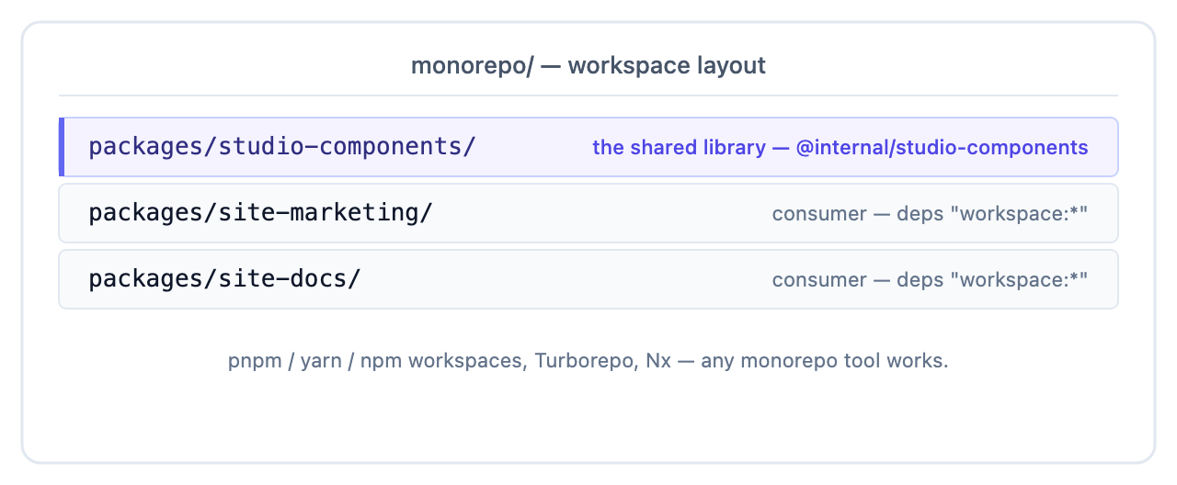Click consumer deps label in site-docs row

tap(930, 279)
